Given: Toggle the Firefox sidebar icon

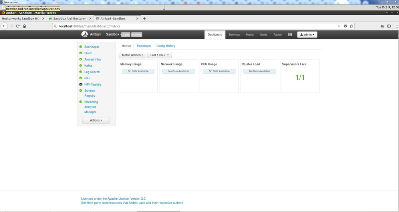Looking at the screenshot, I should (x=389, y=26).
